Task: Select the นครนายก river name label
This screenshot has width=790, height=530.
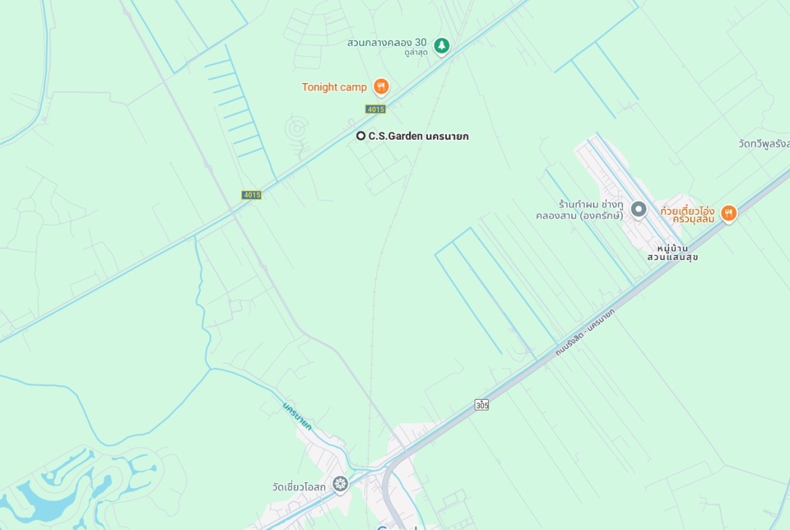Action: [x=297, y=416]
